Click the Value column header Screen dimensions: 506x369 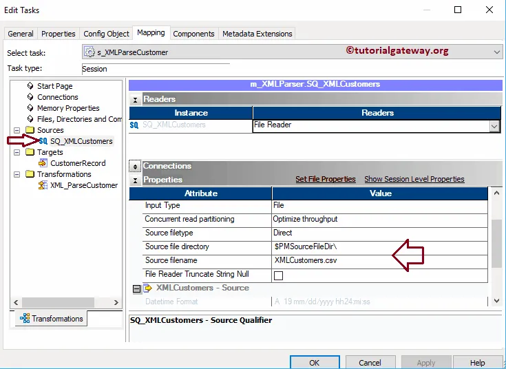click(x=381, y=193)
